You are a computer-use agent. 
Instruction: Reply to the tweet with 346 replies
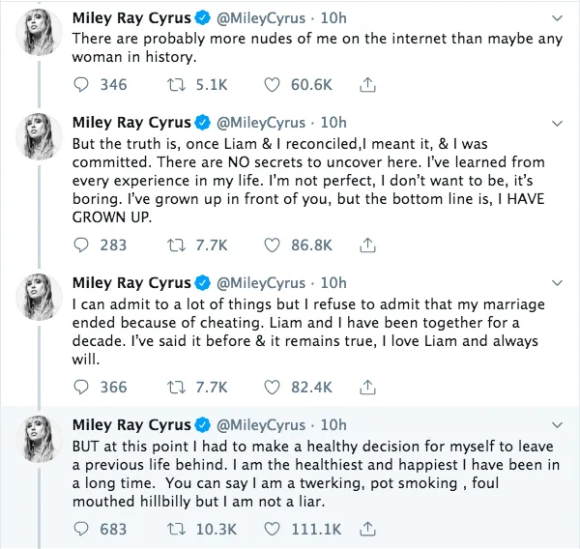[81, 85]
